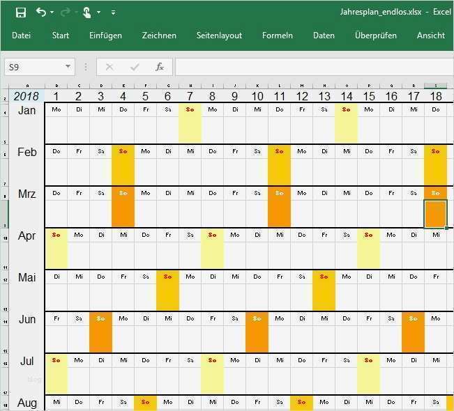Click the highlighted column S header

pyautogui.click(x=436, y=86)
